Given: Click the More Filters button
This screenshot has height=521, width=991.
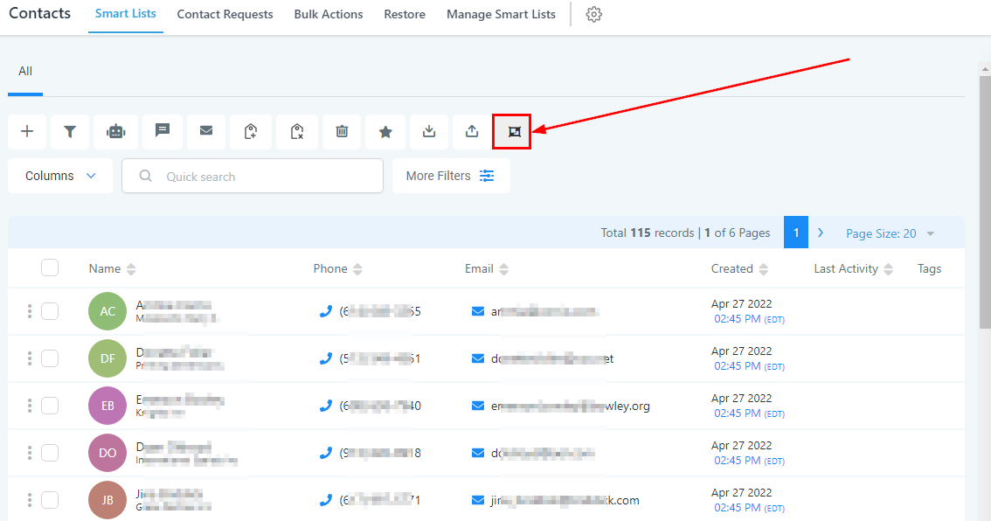Looking at the screenshot, I should pos(451,176).
